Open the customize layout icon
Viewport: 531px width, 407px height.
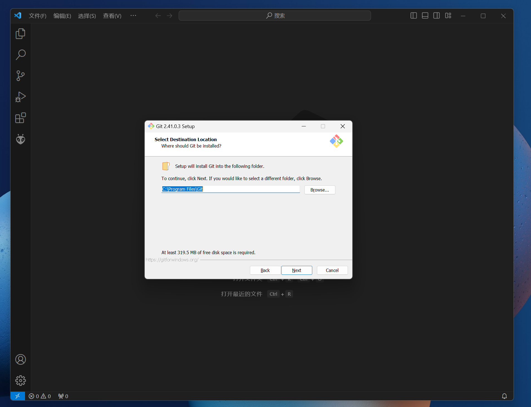pyautogui.click(x=448, y=16)
